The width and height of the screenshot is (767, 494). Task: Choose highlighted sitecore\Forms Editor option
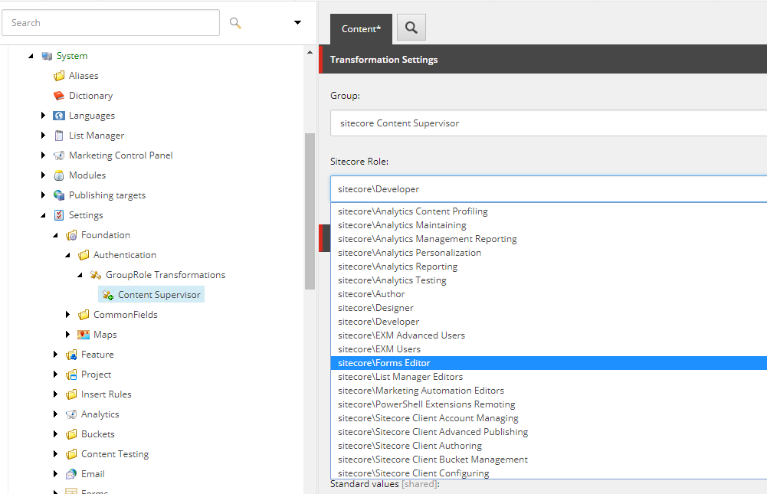click(549, 363)
